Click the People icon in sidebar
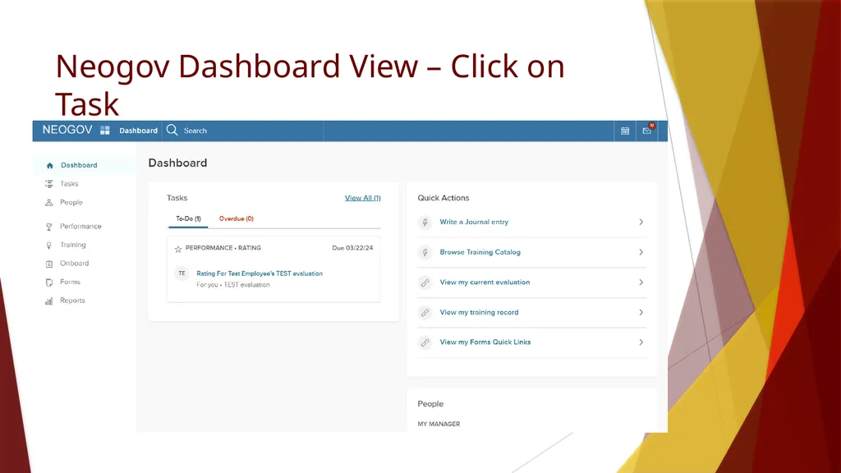The width and height of the screenshot is (841, 473). click(48, 203)
